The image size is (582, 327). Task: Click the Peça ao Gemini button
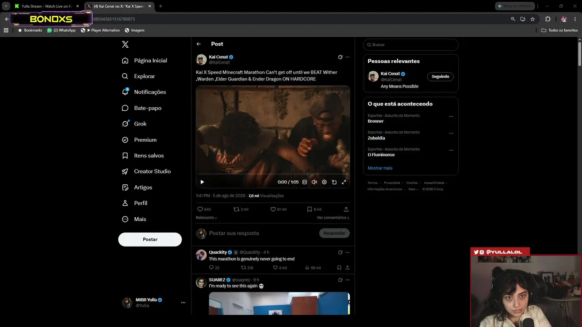click(x=515, y=6)
